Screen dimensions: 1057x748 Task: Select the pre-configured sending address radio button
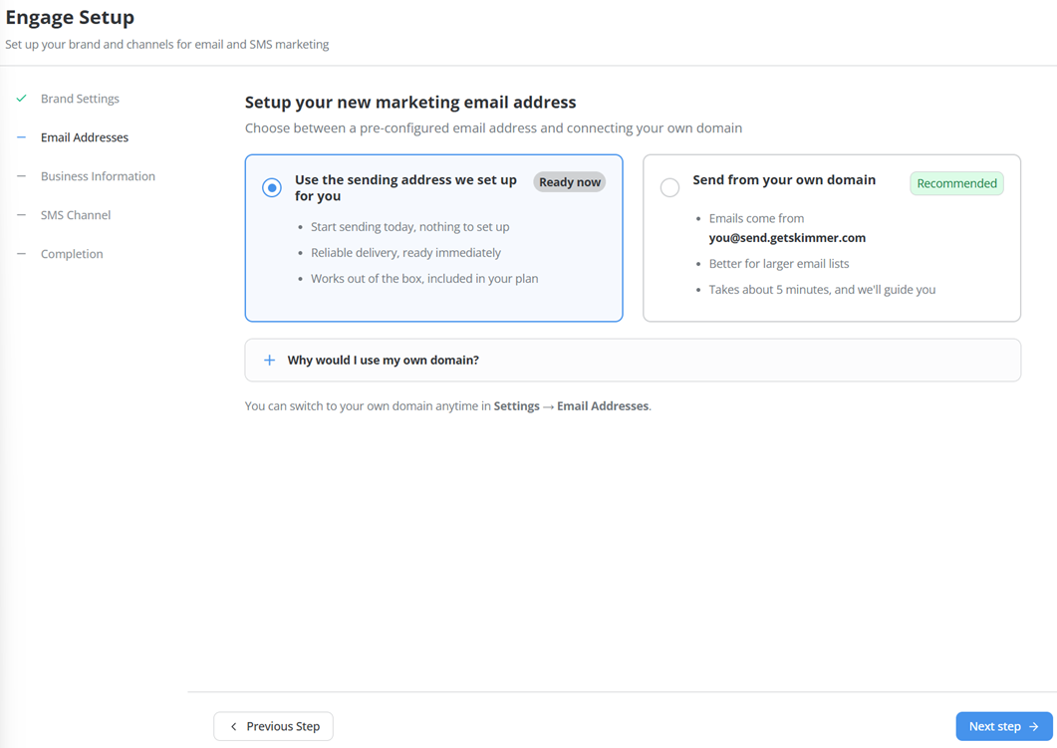point(272,187)
